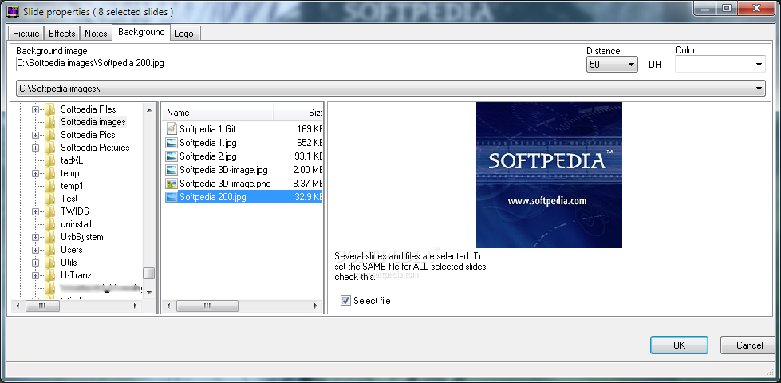Uncheck the Select file checkbox

tap(345, 300)
